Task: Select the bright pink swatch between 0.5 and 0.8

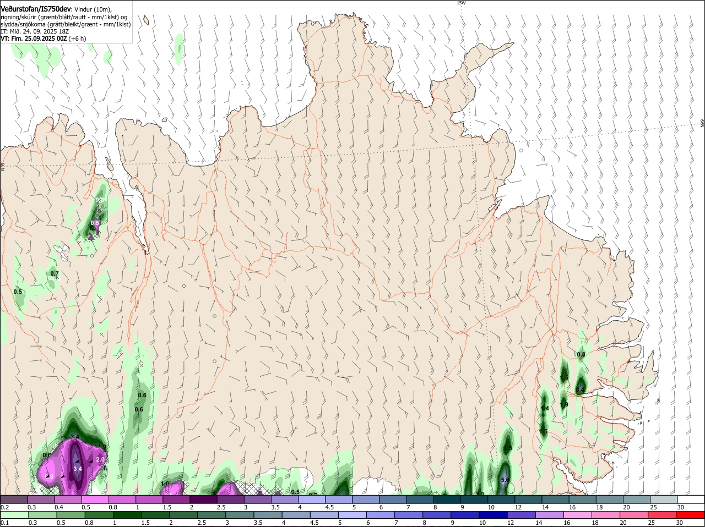Action: tap(95, 499)
